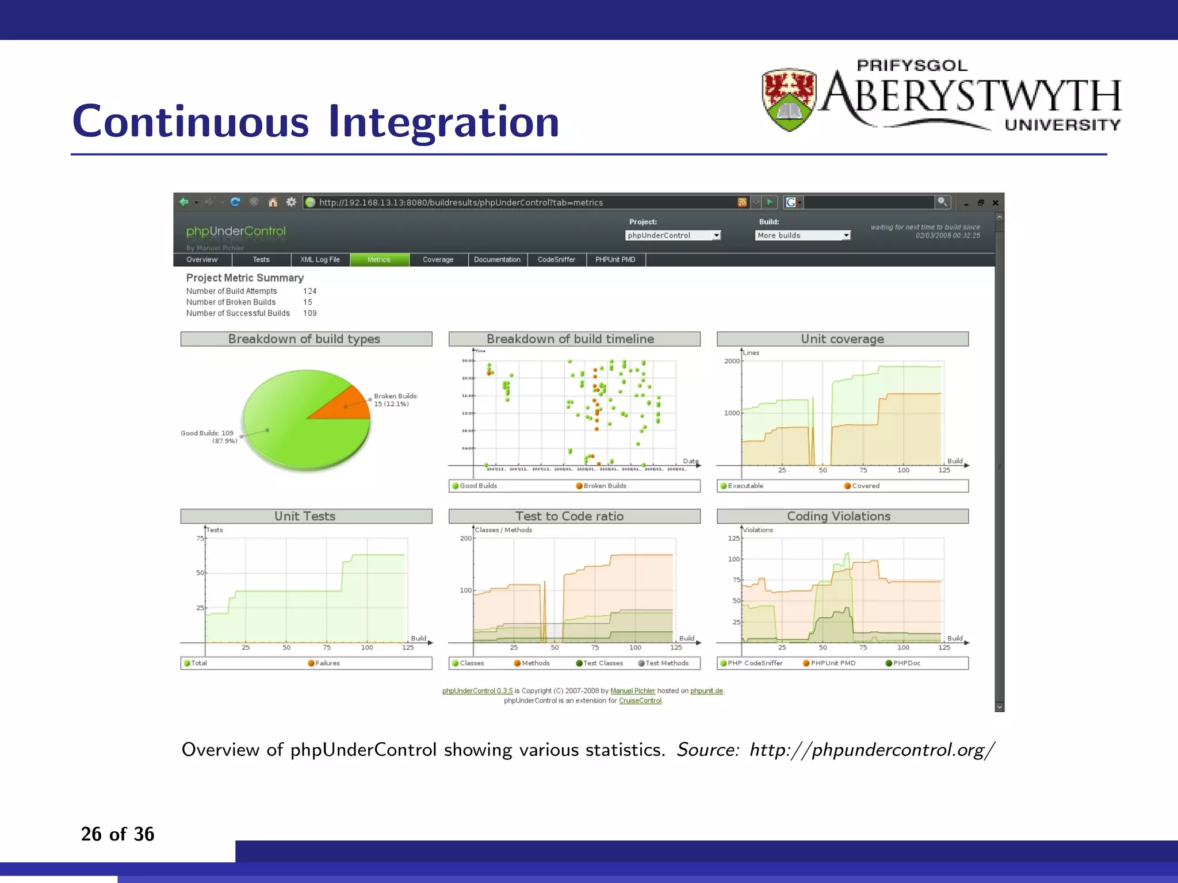
Task: Click the Google search engine icon
Action: 791,202
